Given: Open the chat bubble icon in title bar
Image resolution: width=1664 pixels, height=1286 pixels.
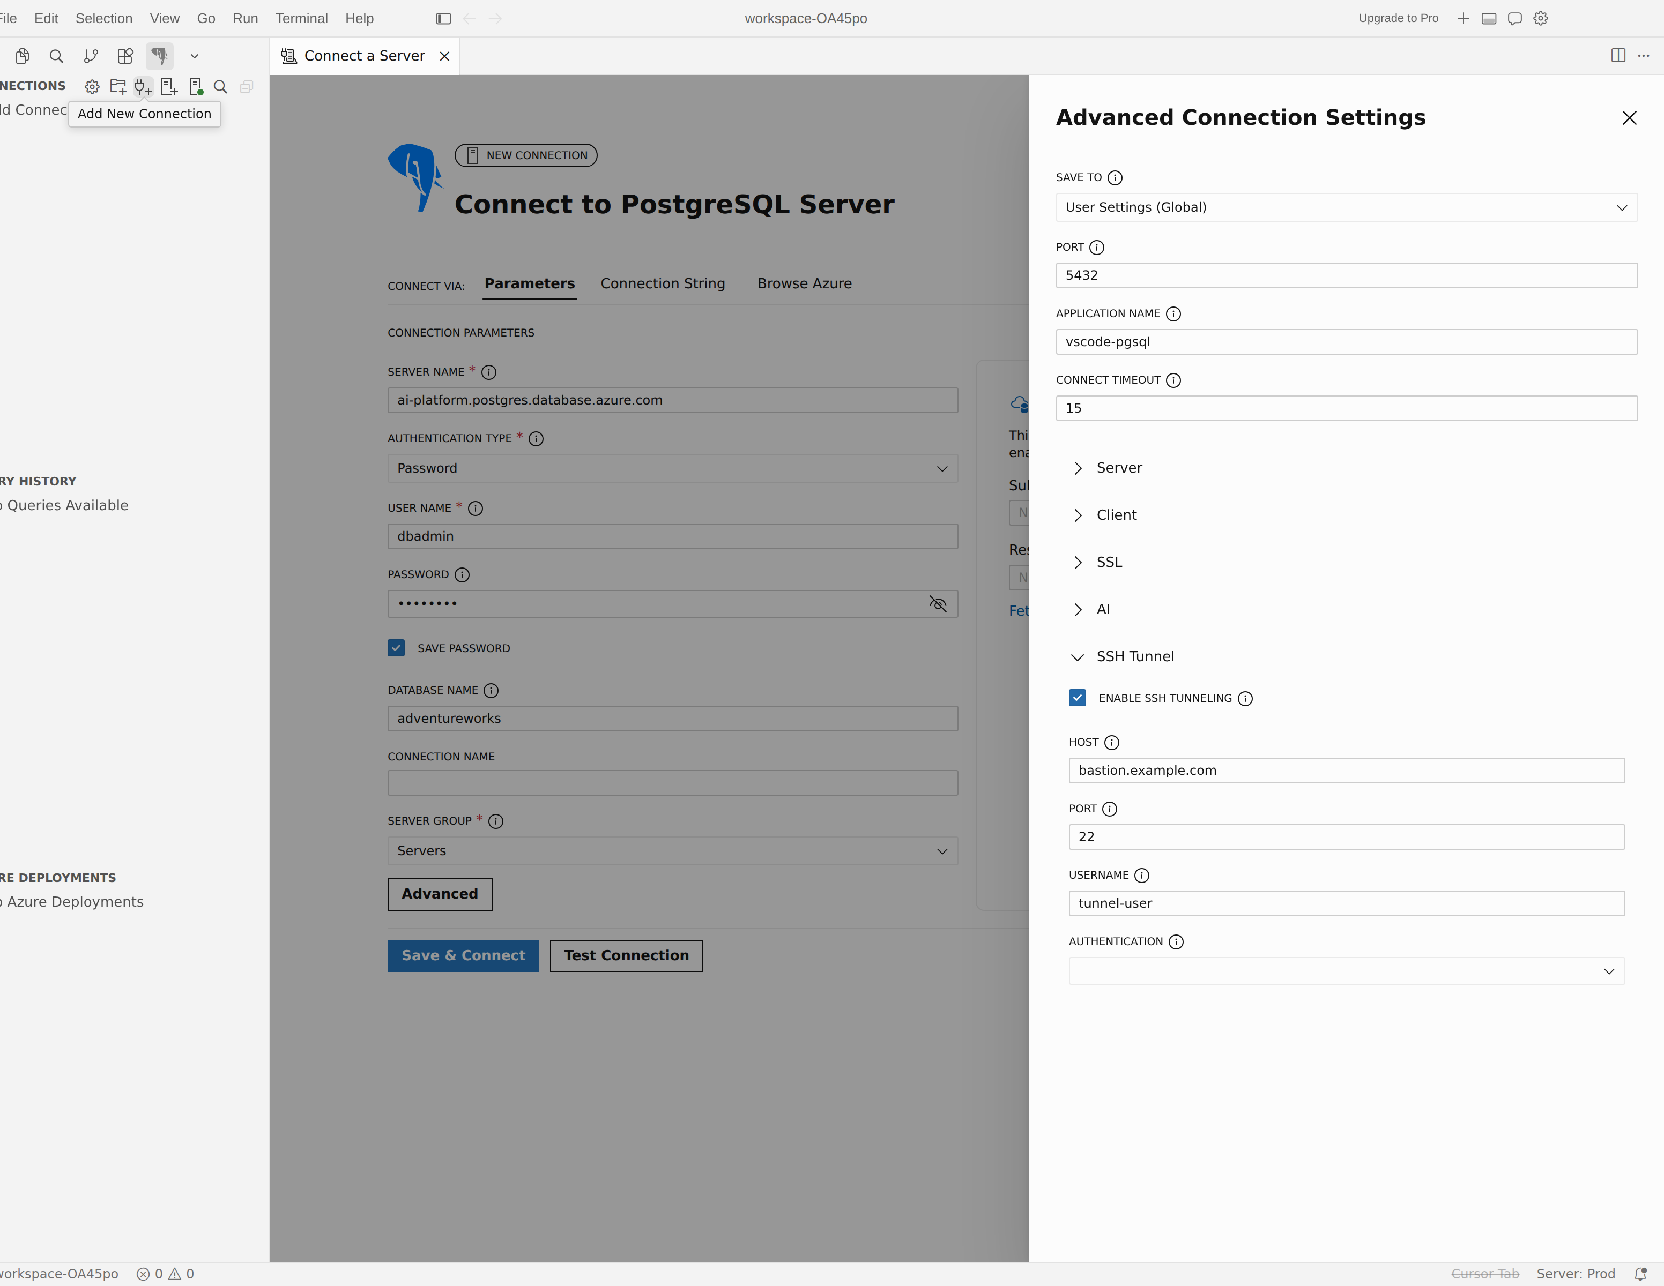Looking at the screenshot, I should click(1514, 18).
